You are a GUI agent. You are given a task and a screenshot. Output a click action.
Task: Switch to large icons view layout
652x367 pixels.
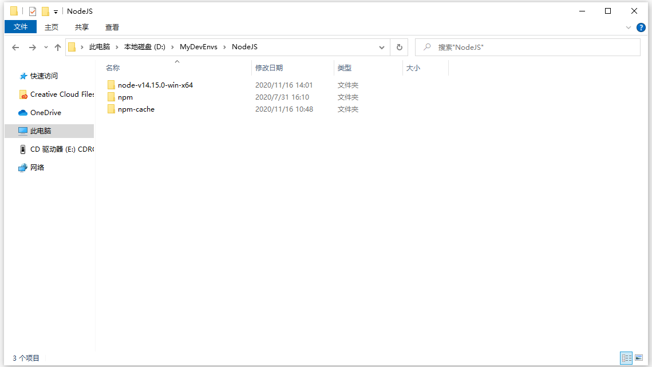(x=639, y=358)
